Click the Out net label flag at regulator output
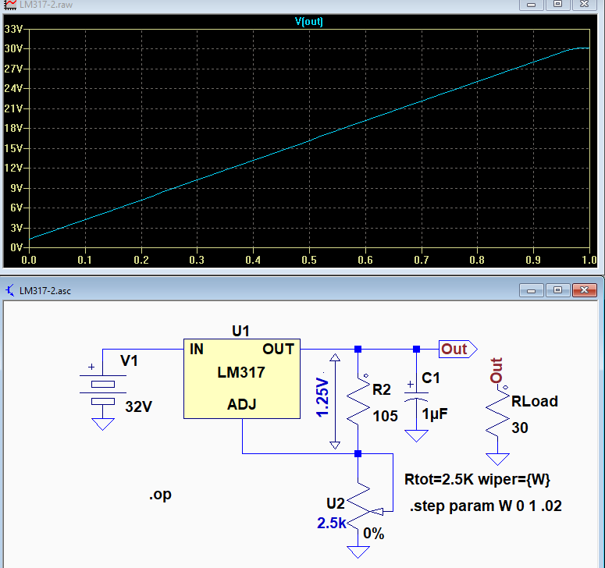The height and width of the screenshot is (568, 605). pos(457,349)
